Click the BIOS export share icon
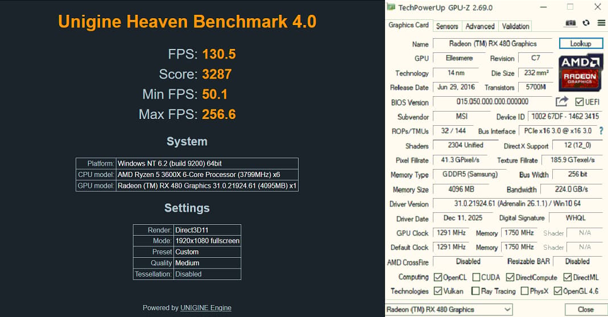The image size is (608, 317). click(x=562, y=101)
